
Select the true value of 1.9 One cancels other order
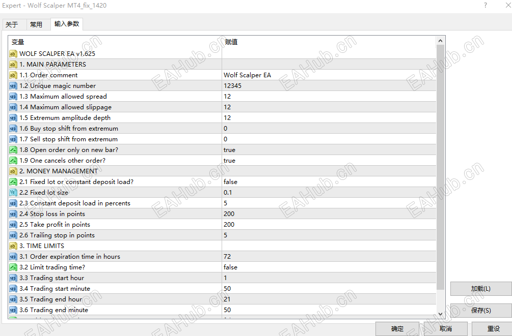click(x=229, y=161)
